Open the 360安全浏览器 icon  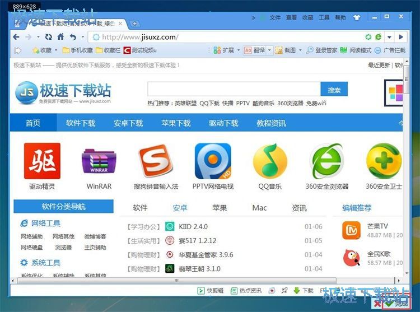(x=327, y=161)
